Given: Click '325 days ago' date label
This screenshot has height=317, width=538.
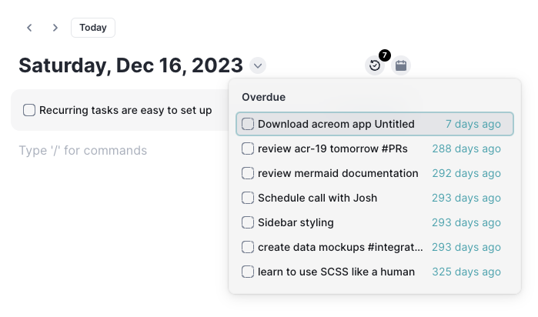Looking at the screenshot, I should pyautogui.click(x=466, y=272).
